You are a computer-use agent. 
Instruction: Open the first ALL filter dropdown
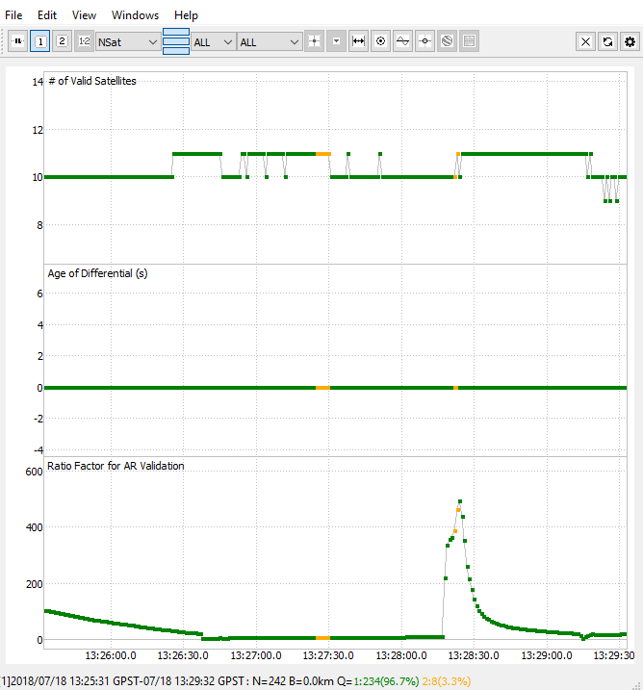(213, 42)
